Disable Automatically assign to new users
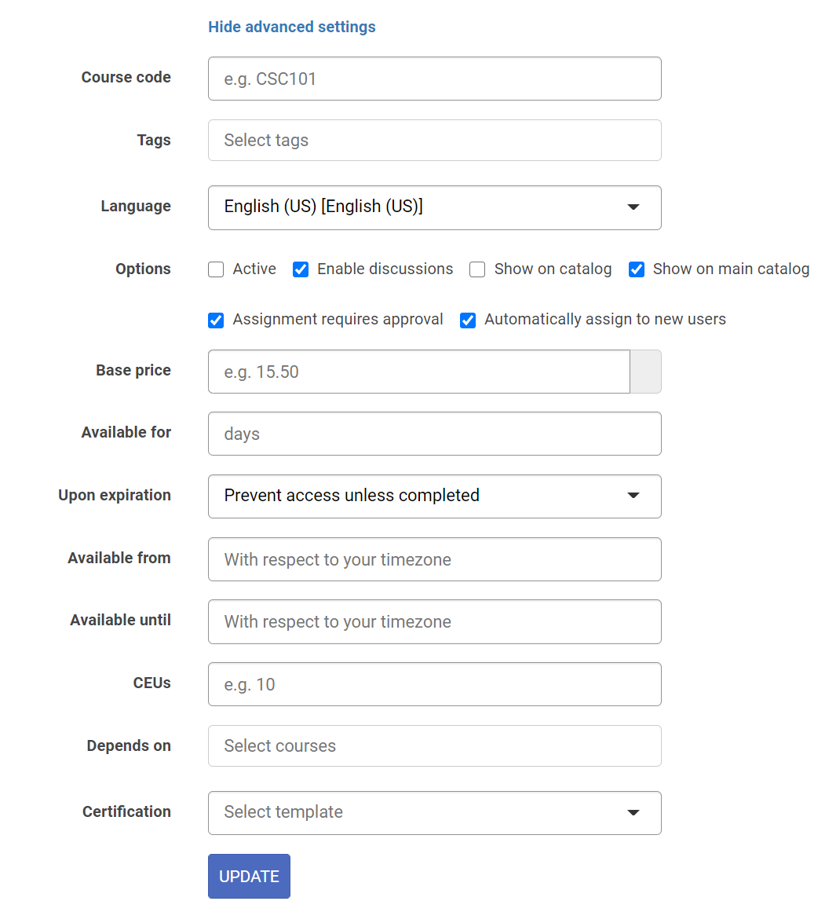Screen dimensions: 836x912 point(468,320)
